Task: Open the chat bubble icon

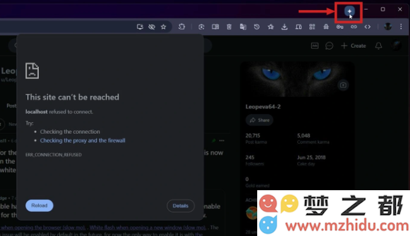Action: pyautogui.click(x=329, y=46)
